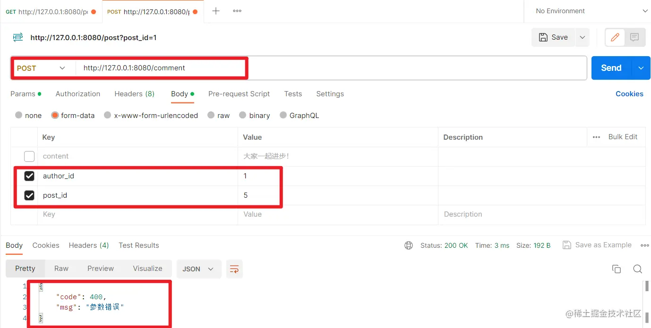Click the content key cell
This screenshot has height=328, width=651.
pos(137,156)
